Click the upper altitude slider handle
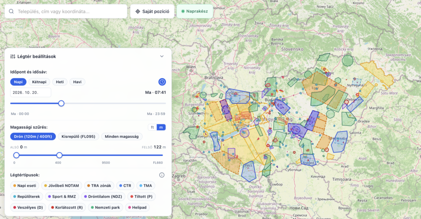 click(x=59, y=155)
